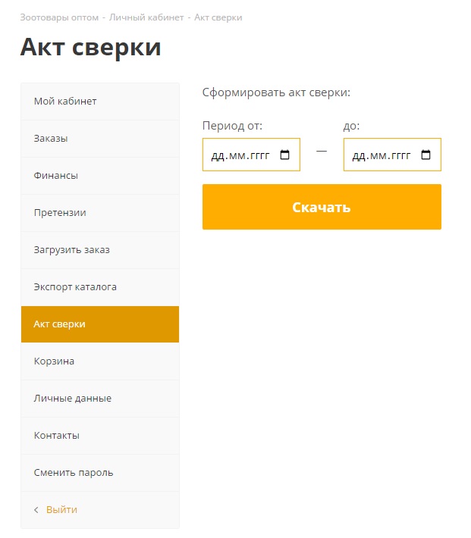
Task: Open the Финансы menu item
Action: (x=100, y=176)
